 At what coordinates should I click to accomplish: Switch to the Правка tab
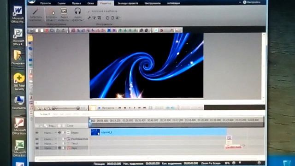pos(77,3)
